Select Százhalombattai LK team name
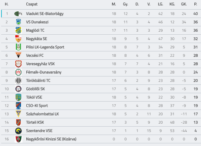The image size is (201, 146). pyautogui.click(x=43, y=114)
